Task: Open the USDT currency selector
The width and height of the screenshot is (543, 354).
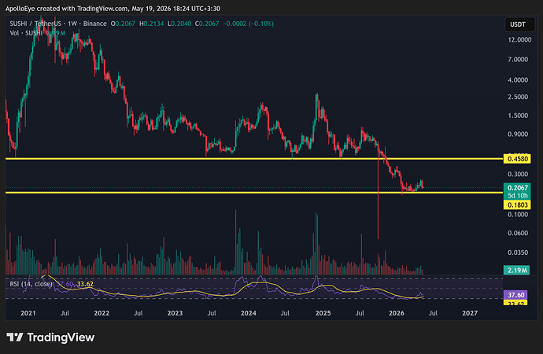Action: pos(519,24)
